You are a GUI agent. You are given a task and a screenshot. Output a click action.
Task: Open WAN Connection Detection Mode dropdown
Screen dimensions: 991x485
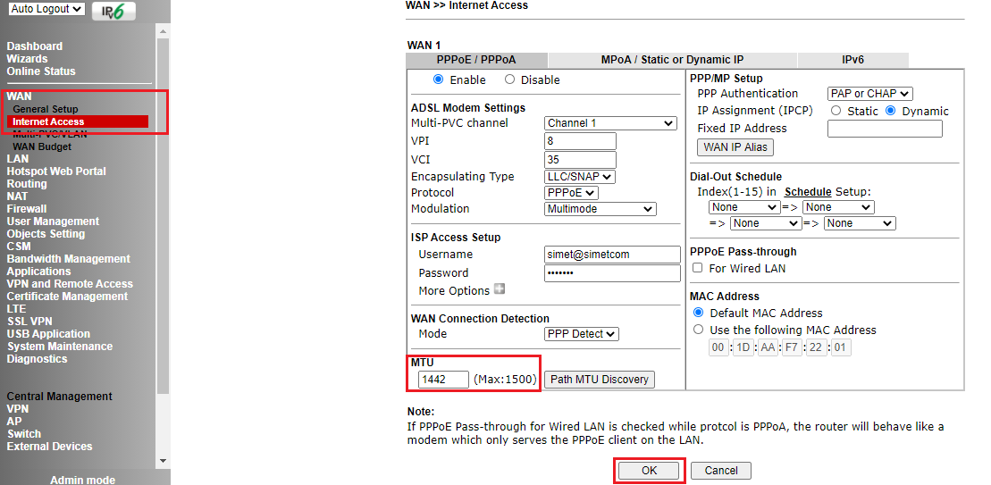[x=581, y=334]
